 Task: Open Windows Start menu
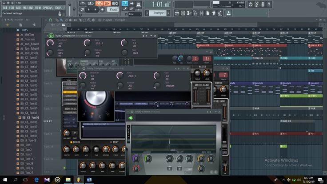pyautogui.click(x=5, y=180)
